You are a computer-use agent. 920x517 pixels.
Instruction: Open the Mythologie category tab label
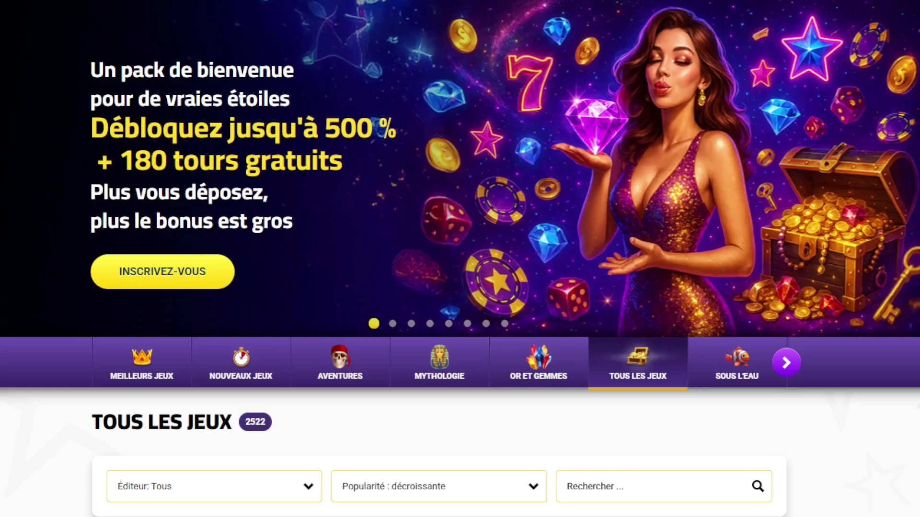click(x=439, y=376)
